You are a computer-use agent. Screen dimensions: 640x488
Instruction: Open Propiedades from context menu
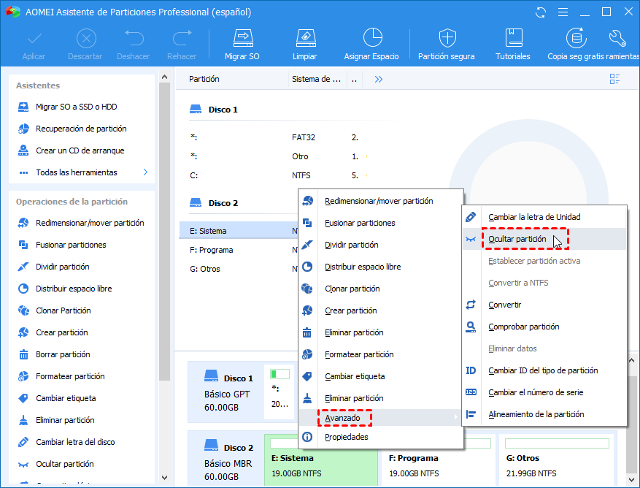pyautogui.click(x=380, y=437)
